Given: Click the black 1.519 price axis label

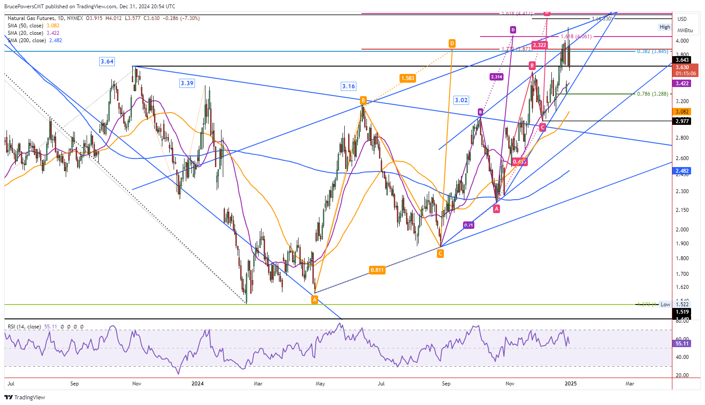Looking at the screenshot, I should click(x=682, y=312).
